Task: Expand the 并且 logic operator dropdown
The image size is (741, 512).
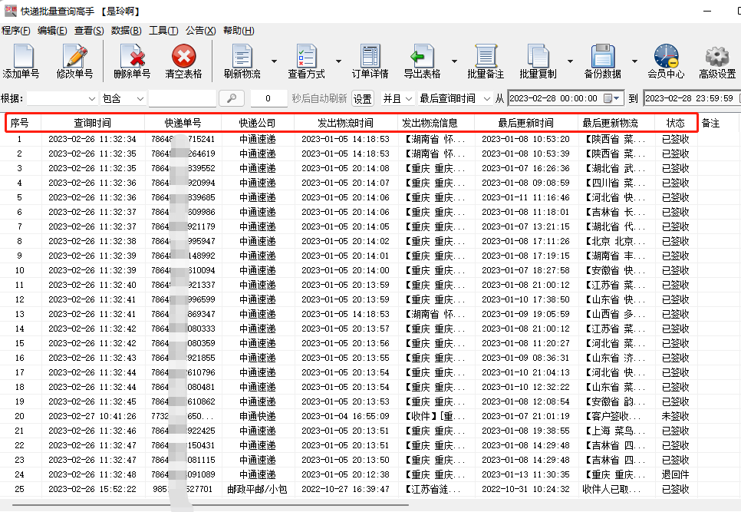Action: [398, 98]
